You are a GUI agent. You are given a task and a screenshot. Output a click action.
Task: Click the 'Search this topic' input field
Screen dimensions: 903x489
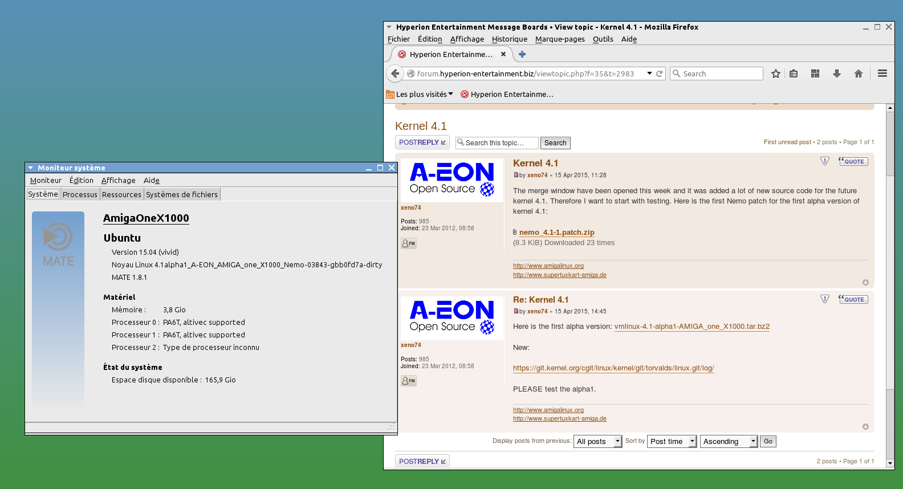(497, 143)
